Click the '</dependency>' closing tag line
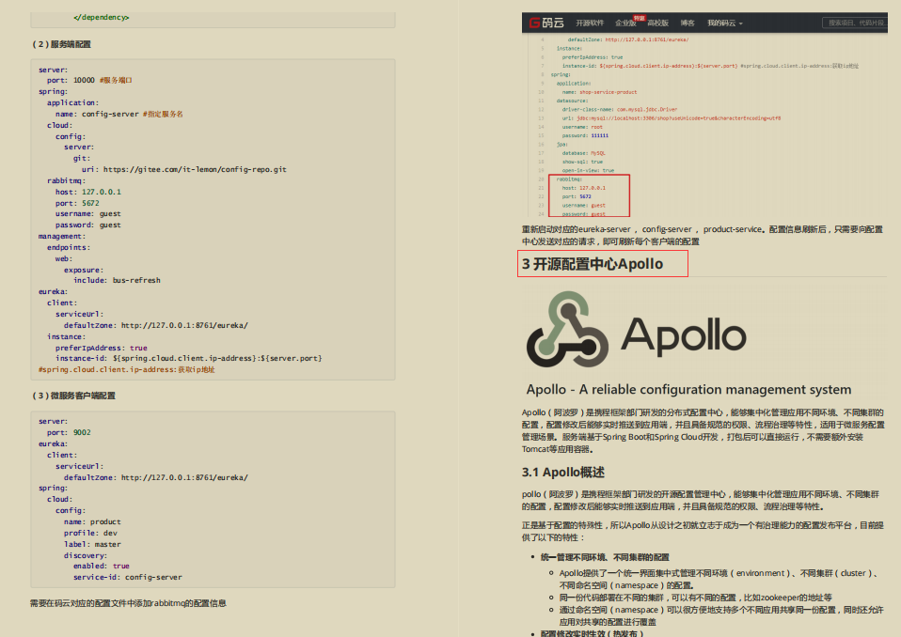The image size is (901, 637). click(x=102, y=17)
